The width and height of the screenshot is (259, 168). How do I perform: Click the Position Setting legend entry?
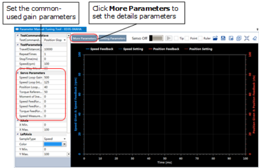click(x=199, y=49)
